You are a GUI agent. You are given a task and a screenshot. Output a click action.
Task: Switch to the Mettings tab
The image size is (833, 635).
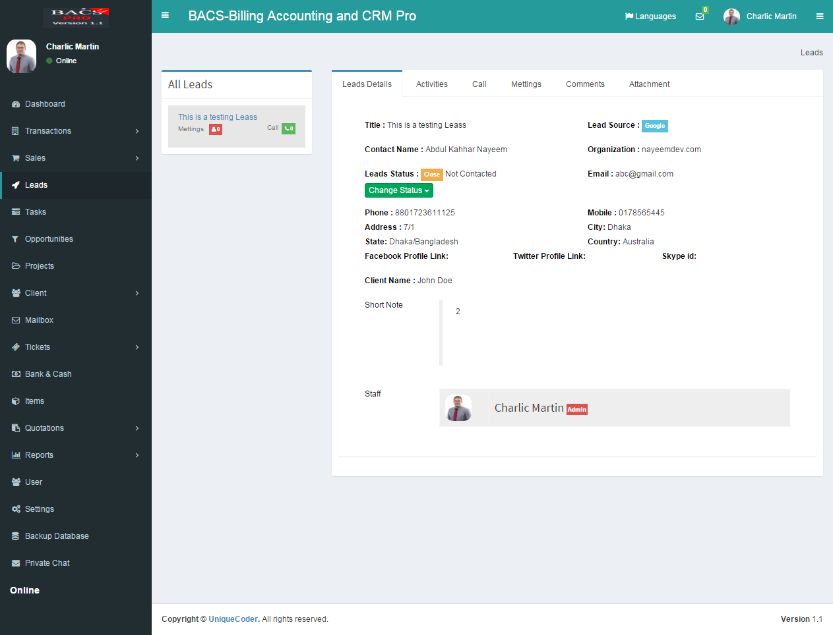[x=526, y=84]
